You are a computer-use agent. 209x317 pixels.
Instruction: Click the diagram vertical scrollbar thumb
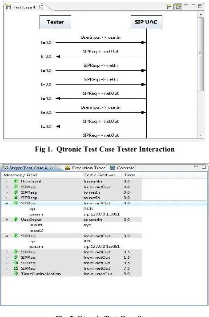[x=201, y=54]
